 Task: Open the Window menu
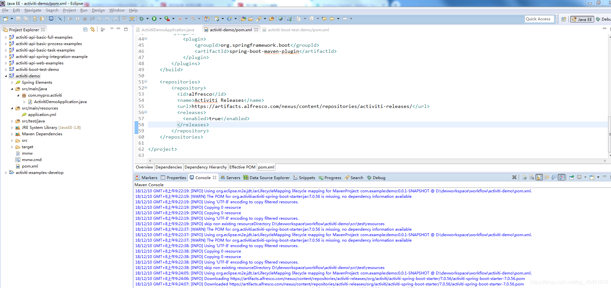pos(117,10)
